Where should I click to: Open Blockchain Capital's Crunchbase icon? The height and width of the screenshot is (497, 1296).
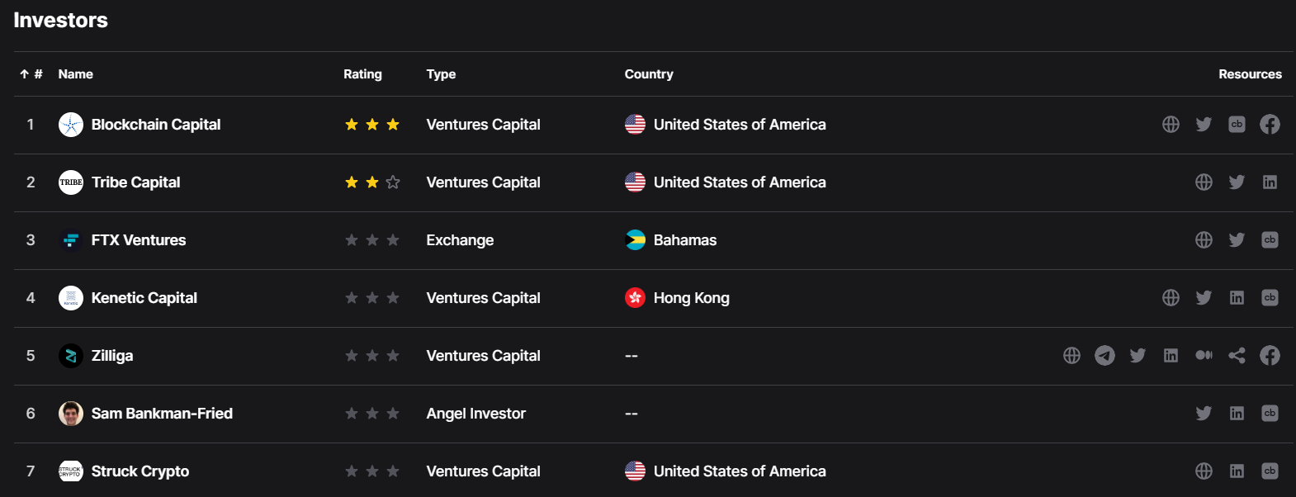tap(1237, 125)
